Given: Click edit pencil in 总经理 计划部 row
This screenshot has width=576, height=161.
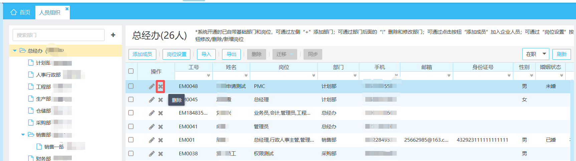Looking at the screenshot, I should (152, 100).
